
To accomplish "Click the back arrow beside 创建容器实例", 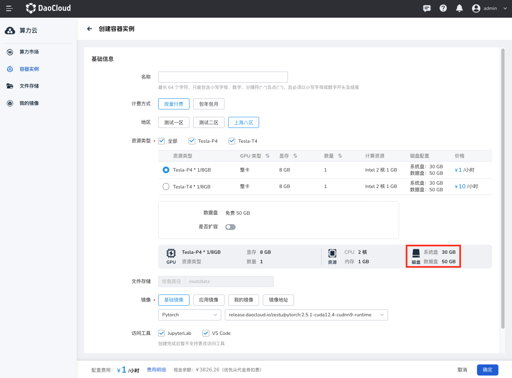I will click(89, 29).
